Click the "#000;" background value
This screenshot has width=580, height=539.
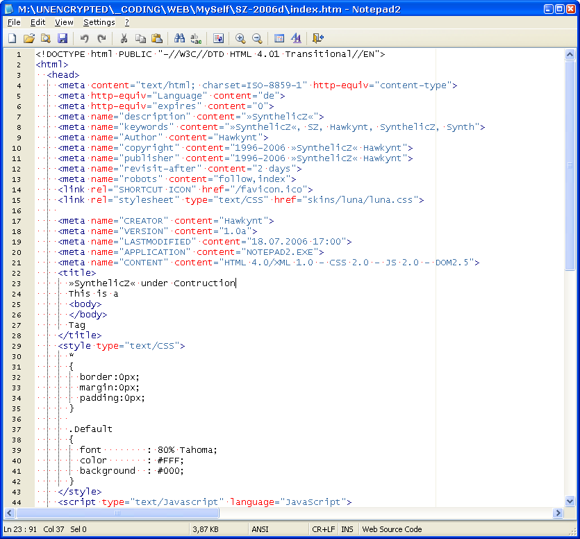(x=170, y=471)
